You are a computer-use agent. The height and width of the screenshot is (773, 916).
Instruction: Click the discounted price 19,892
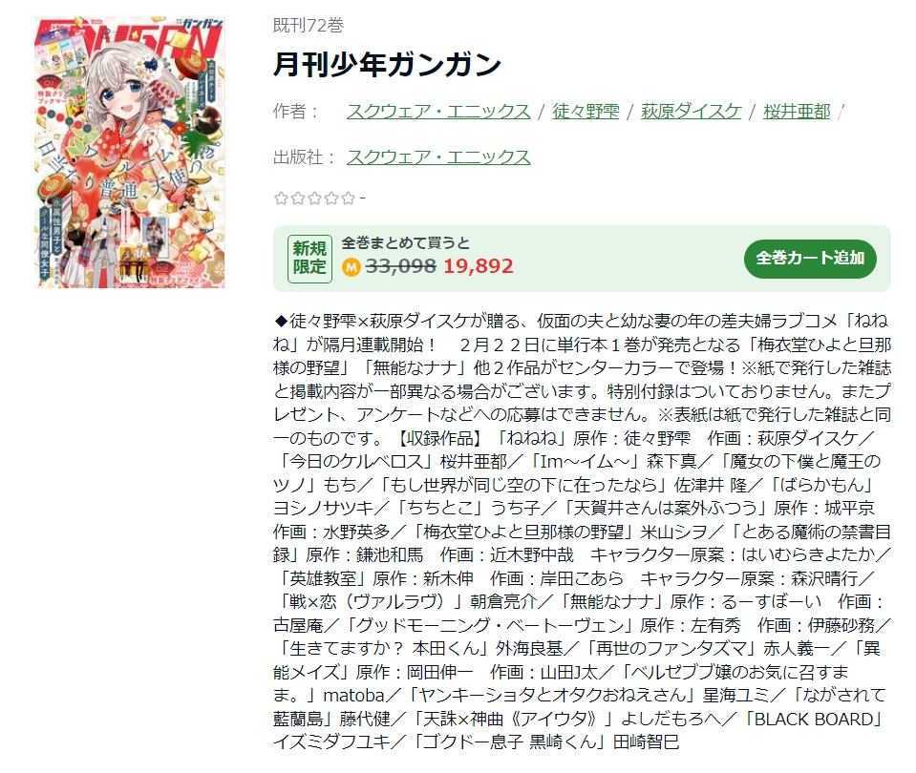(x=479, y=266)
